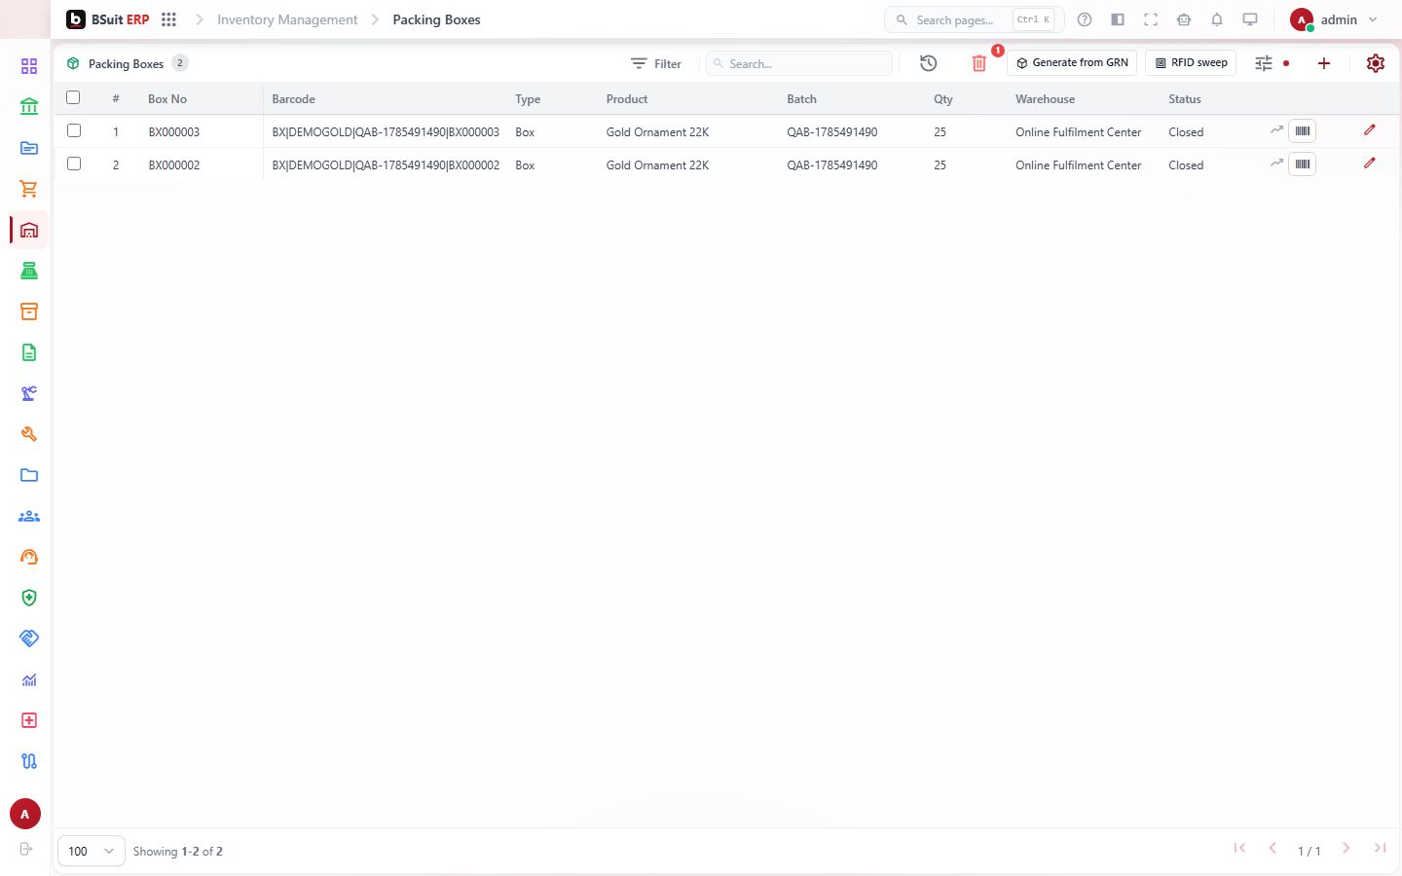This screenshot has width=1402, height=876.
Task: Toggle the select-all checkbox in table header
Action: (x=73, y=97)
